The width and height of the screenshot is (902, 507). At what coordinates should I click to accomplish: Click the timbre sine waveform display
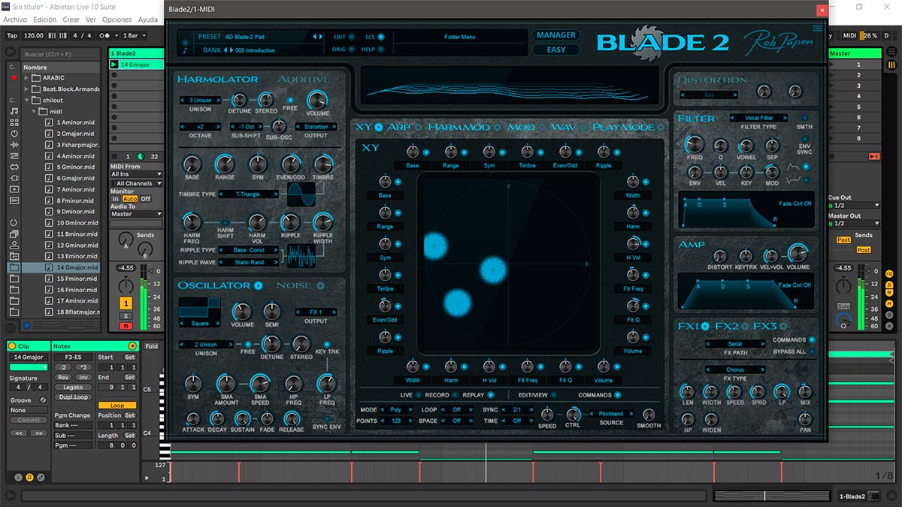[x=302, y=194]
